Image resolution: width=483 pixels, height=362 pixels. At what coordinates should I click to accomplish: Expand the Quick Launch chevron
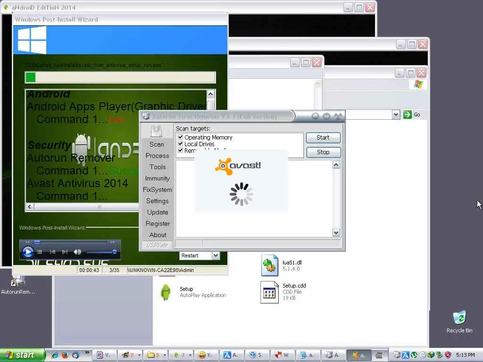(x=87, y=353)
